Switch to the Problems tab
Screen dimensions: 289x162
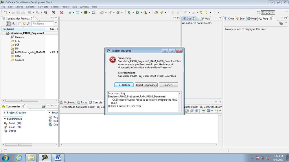click(x=68, y=103)
